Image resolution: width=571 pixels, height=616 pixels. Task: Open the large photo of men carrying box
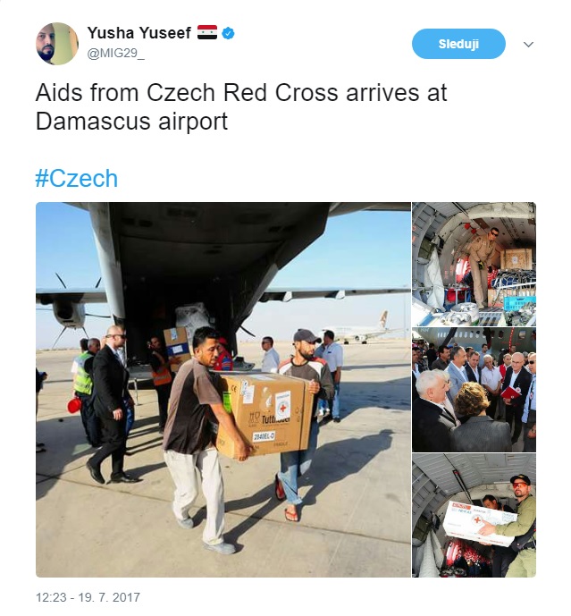coord(223,390)
